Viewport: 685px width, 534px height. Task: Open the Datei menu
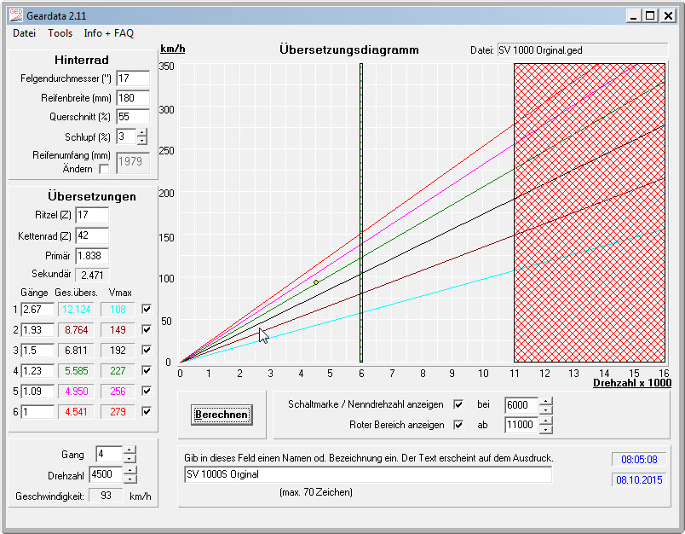pos(24,33)
